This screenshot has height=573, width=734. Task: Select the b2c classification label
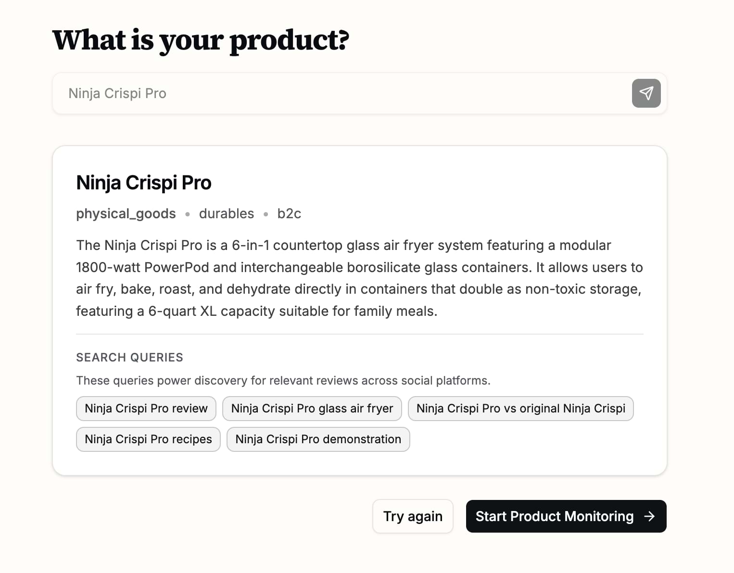pos(290,213)
